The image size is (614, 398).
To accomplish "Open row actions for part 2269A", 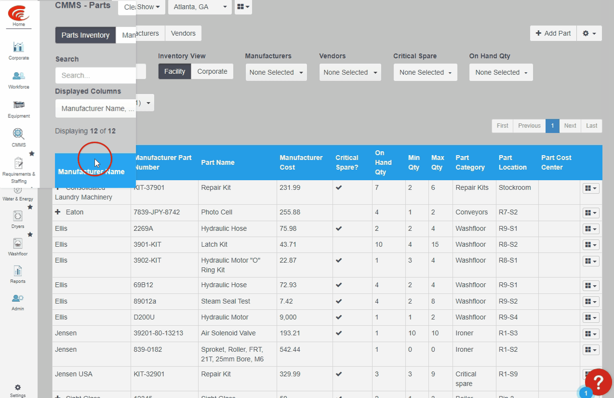I will (591, 229).
